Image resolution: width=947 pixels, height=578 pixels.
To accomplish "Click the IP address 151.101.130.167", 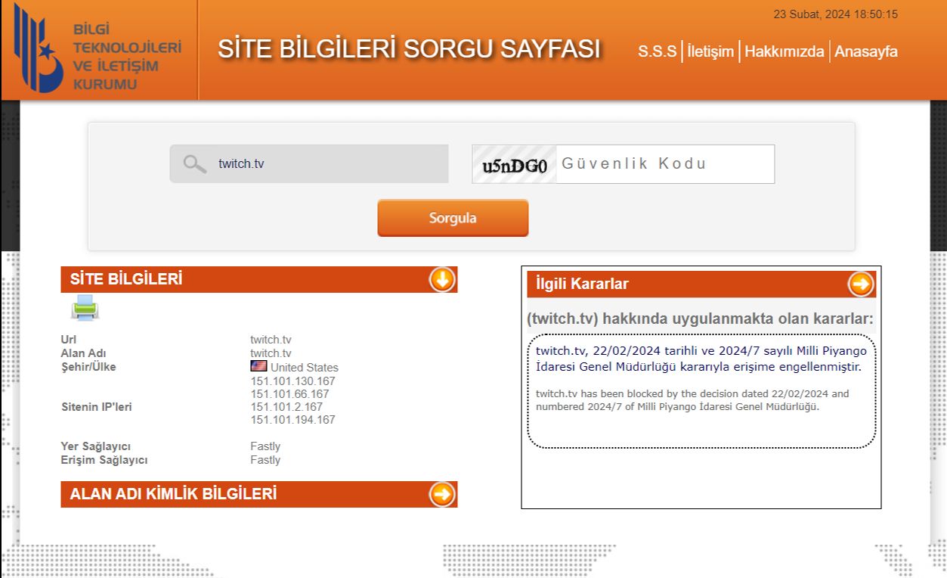I will pyautogui.click(x=292, y=381).
